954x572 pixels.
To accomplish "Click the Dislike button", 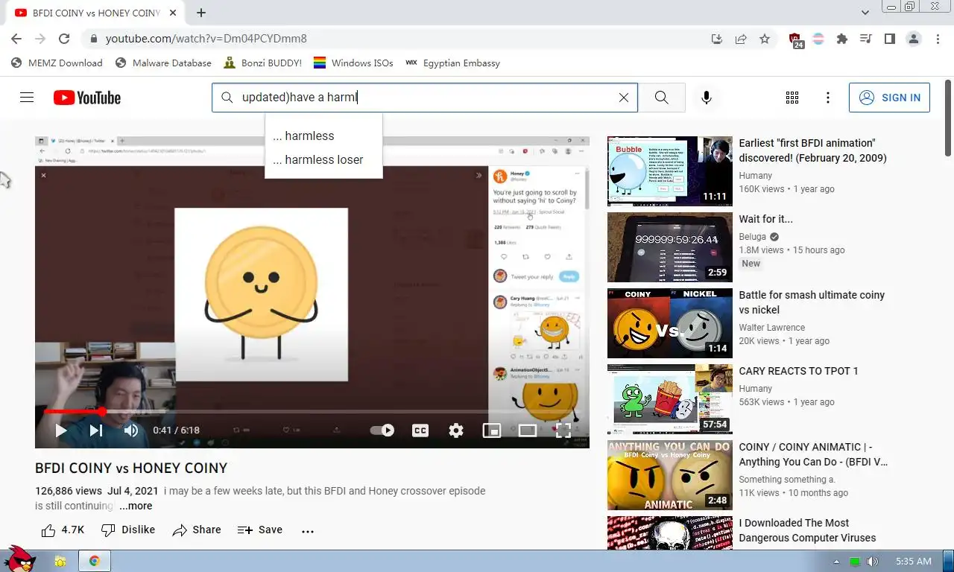I will pos(128,530).
